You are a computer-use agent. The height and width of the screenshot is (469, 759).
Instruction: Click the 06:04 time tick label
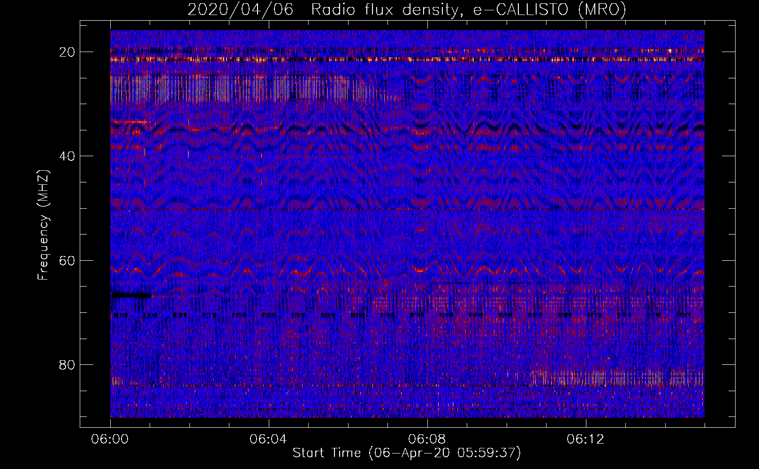(268, 439)
